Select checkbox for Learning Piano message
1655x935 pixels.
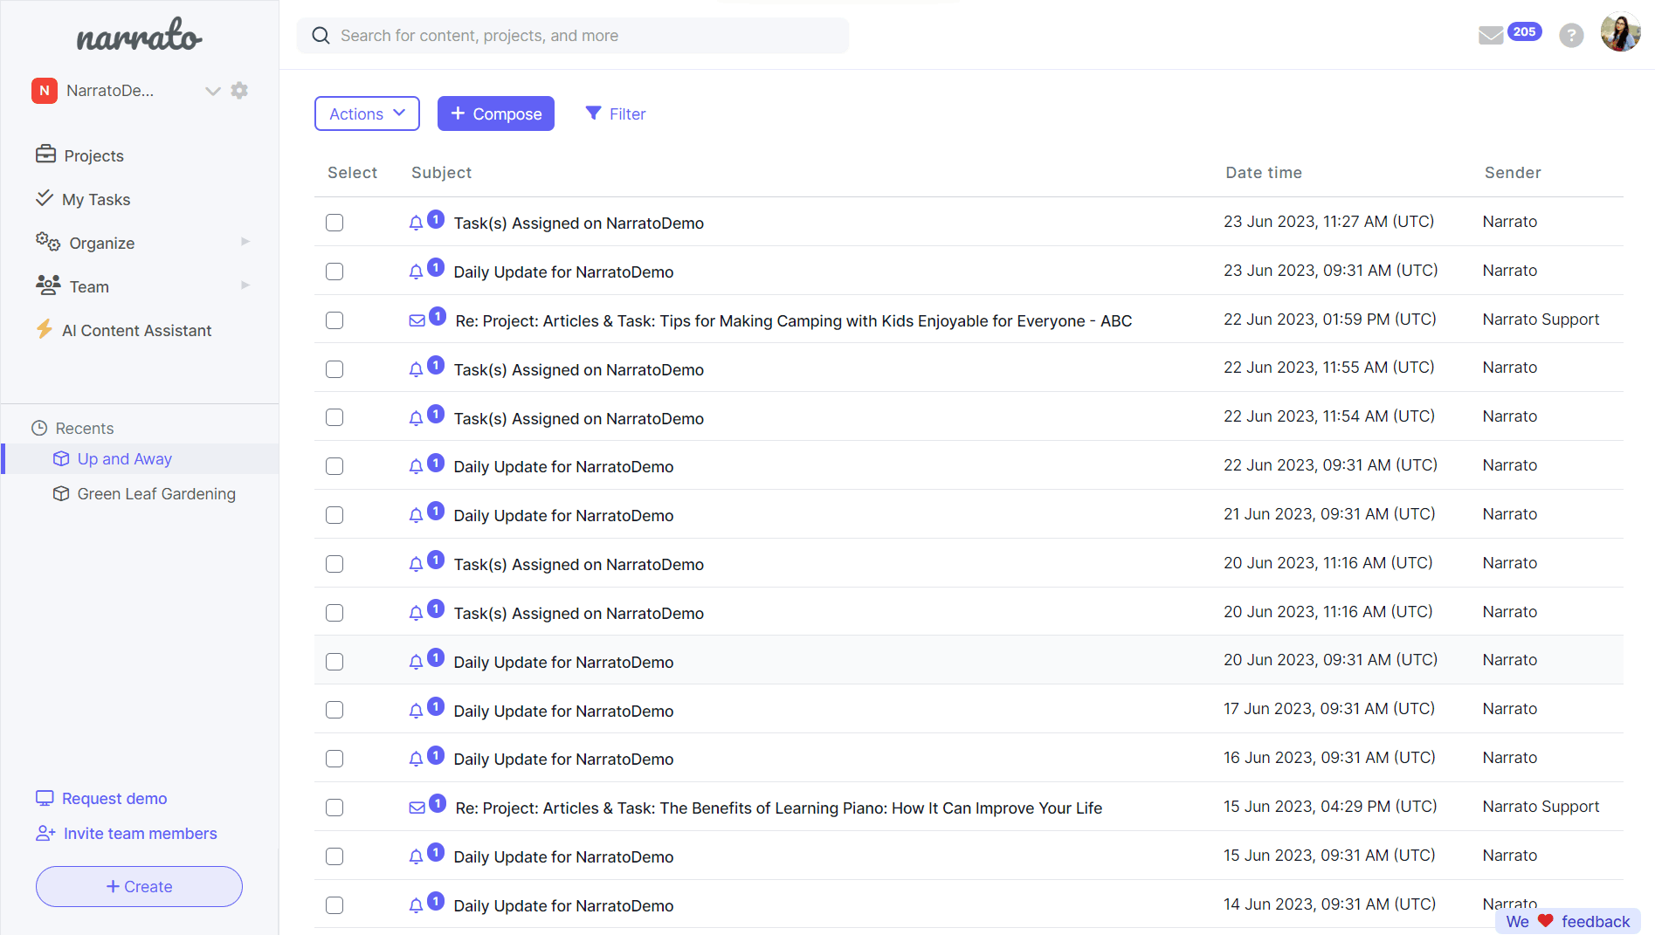click(x=334, y=808)
